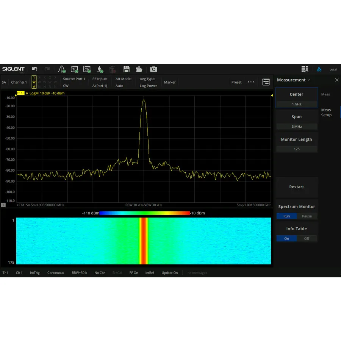This screenshot has height=341, width=341.
Task: Add a marker using the marker drop icon
Action: click(x=100, y=69)
